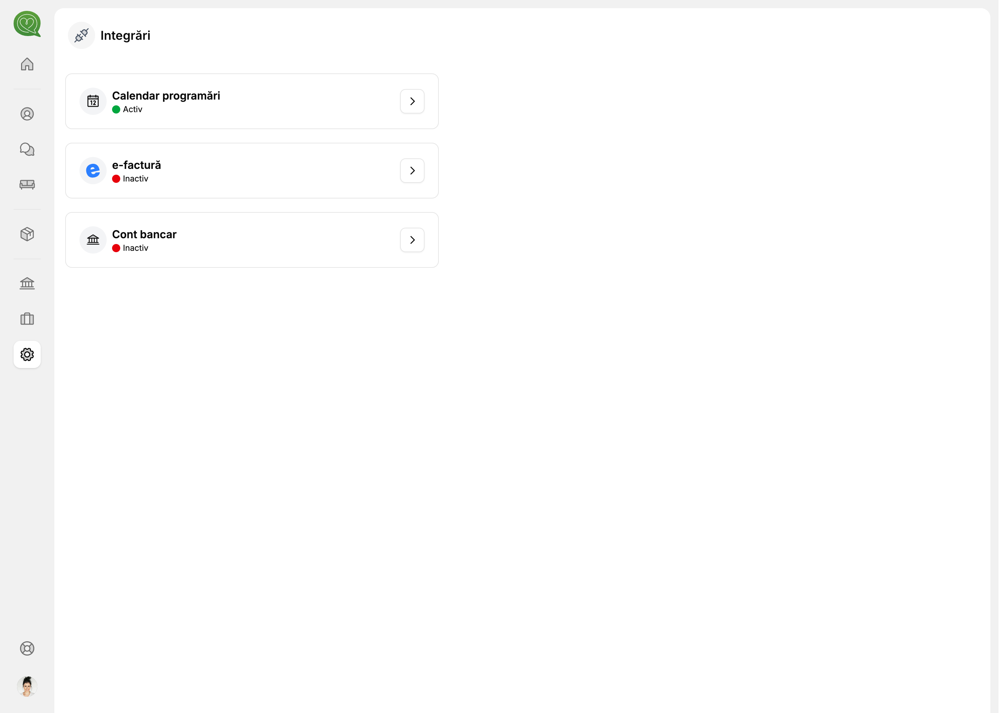This screenshot has height=713, width=1006.
Task: Open the e-factură integration title
Action: [137, 165]
